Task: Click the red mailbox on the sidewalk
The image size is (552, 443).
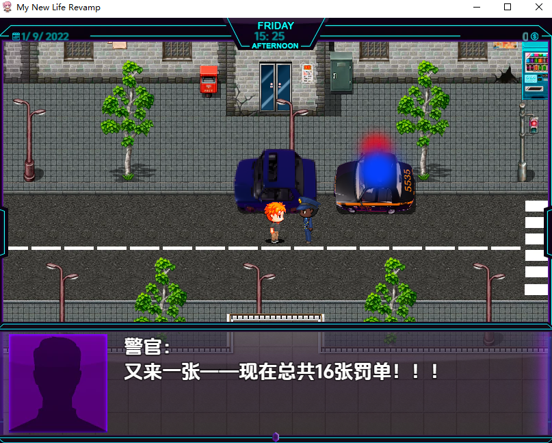Action: pyautogui.click(x=209, y=79)
